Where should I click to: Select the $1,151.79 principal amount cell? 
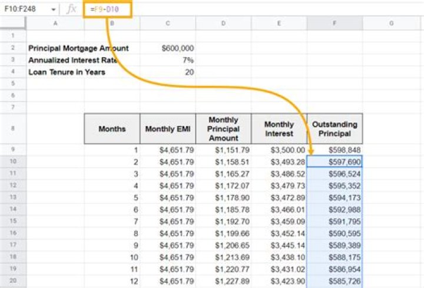[x=223, y=150]
